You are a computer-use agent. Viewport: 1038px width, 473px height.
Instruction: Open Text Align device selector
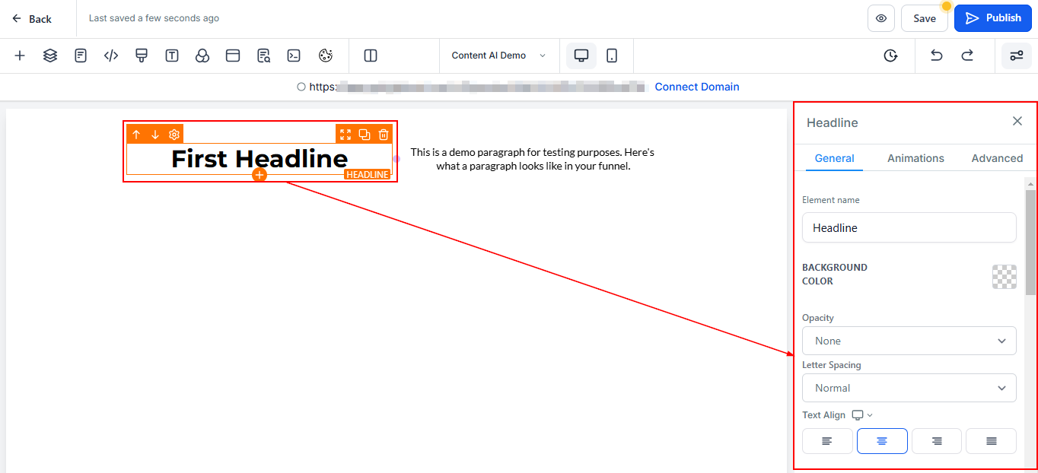coord(862,415)
